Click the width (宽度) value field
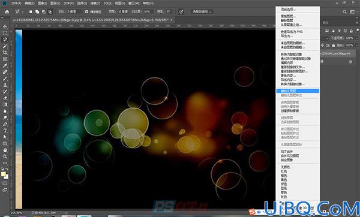This screenshot has width=360, height=217. [x=123, y=11]
